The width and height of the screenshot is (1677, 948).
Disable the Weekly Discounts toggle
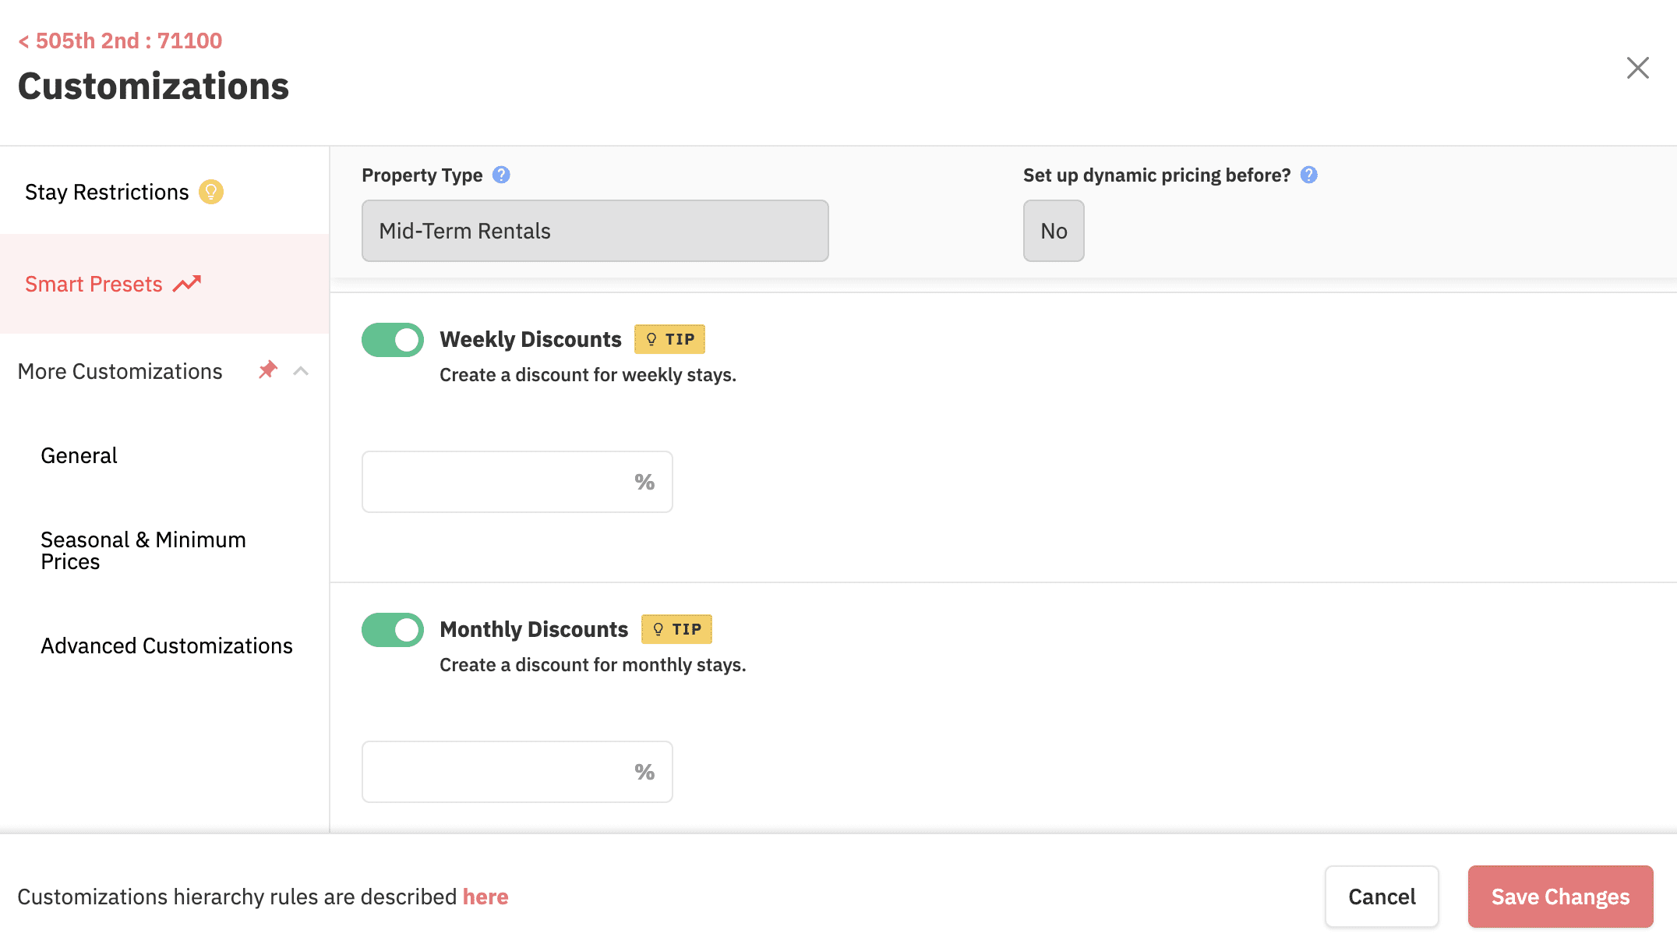393,340
